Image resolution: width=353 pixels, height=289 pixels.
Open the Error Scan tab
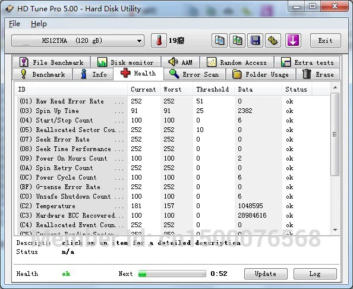pos(195,74)
